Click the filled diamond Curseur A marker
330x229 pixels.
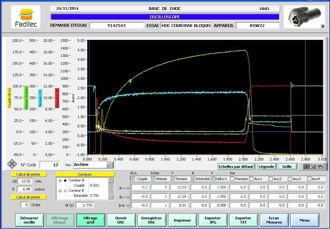coord(65,180)
